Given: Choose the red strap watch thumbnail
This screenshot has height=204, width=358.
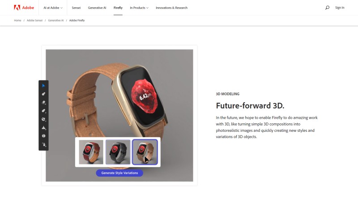Looking at the screenshot, I should coord(91,152).
